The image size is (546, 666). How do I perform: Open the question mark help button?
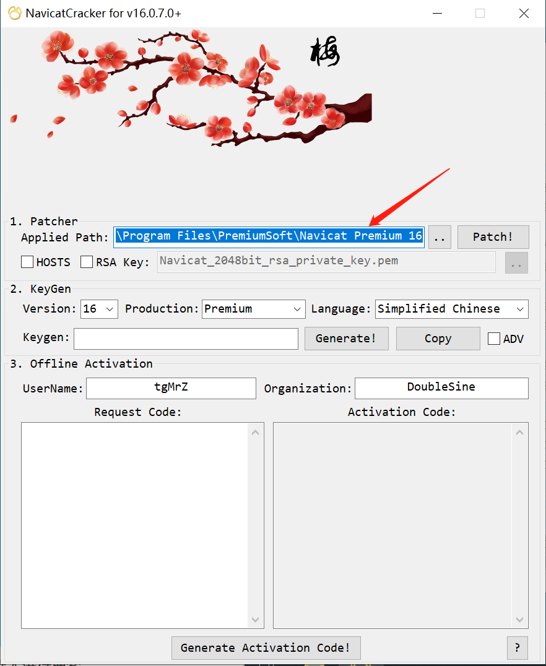[x=517, y=647]
